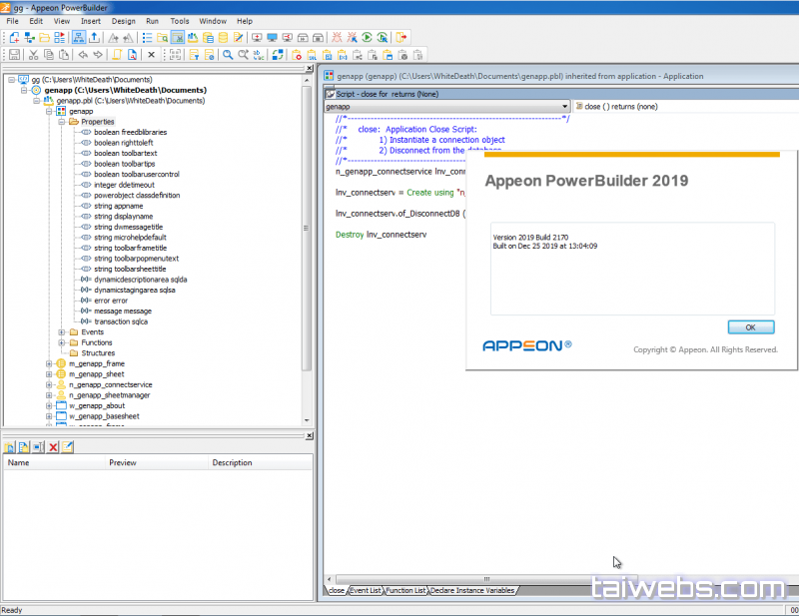This screenshot has height=616, width=799.
Task: Click the Run green play icon
Action: [368, 38]
